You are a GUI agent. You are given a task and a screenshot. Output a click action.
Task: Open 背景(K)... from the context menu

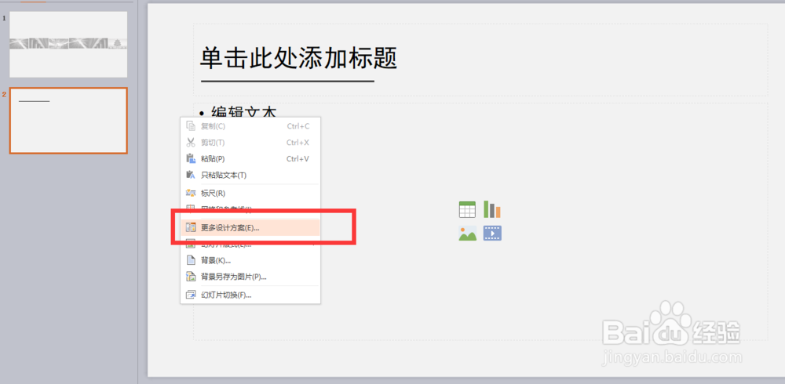250,260
